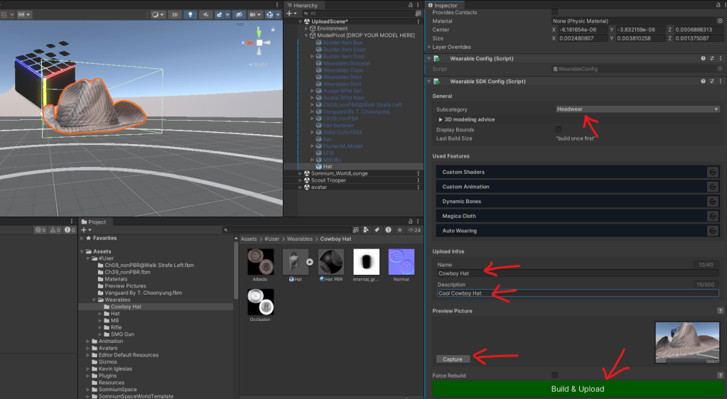Remove the Custom Shaders feature
Screen dimensions: 727x399
pyautogui.click(x=712, y=172)
